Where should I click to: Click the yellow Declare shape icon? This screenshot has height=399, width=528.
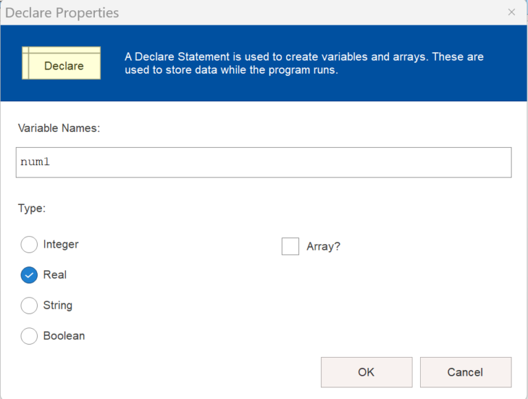click(x=61, y=63)
